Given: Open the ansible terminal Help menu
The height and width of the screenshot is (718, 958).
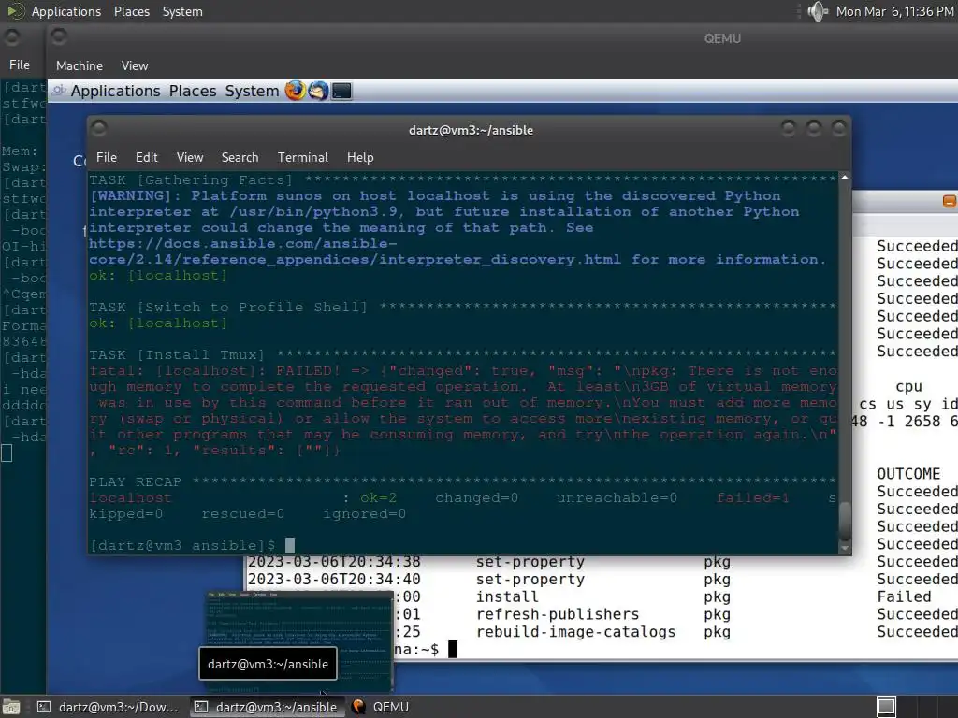Looking at the screenshot, I should (x=360, y=157).
